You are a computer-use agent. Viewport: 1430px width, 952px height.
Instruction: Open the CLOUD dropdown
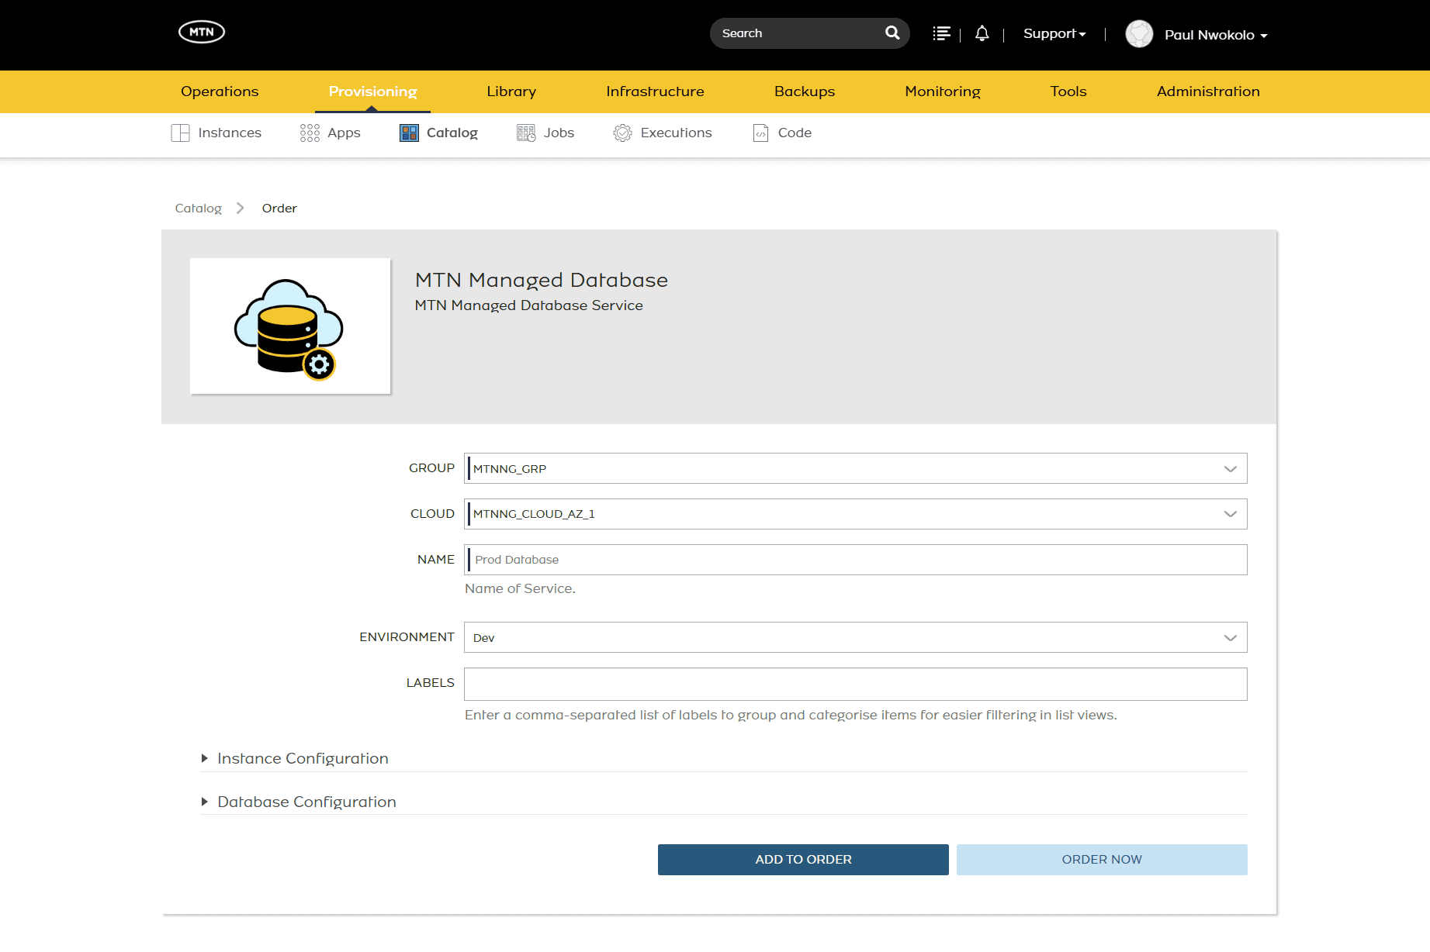[x=855, y=514]
